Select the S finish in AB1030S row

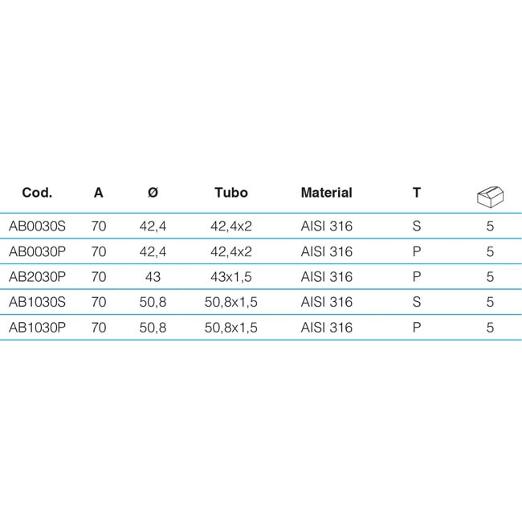tap(417, 302)
